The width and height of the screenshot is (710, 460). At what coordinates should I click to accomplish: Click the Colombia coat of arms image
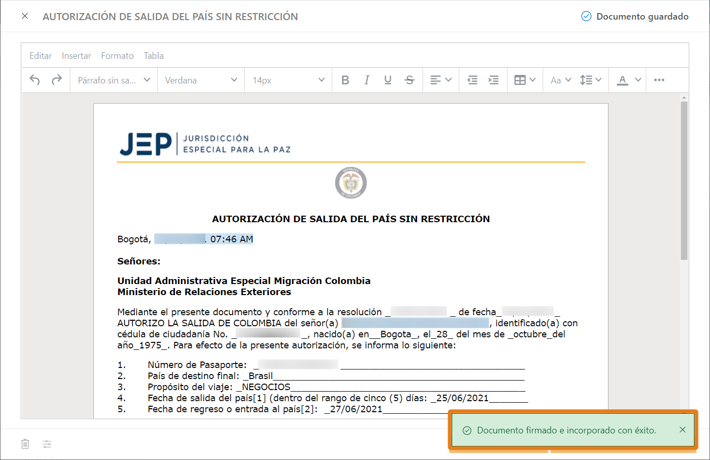click(x=351, y=182)
